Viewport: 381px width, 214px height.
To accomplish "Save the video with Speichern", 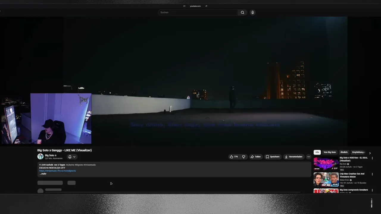I will click(x=273, y=157).
